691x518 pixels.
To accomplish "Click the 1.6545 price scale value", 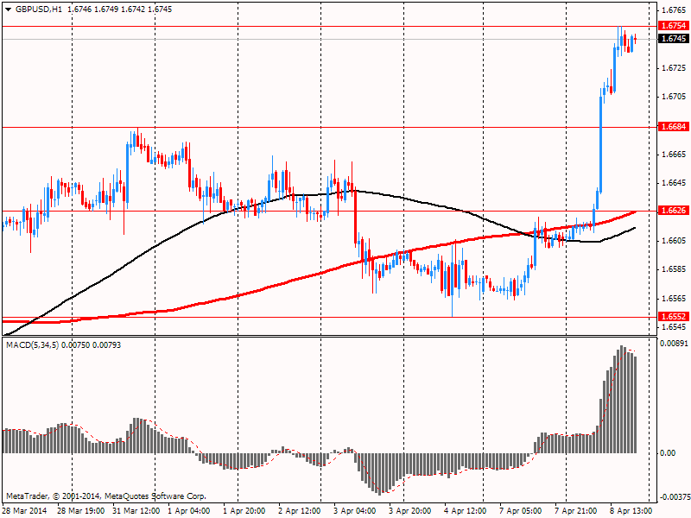I will [x=674, y=327].
